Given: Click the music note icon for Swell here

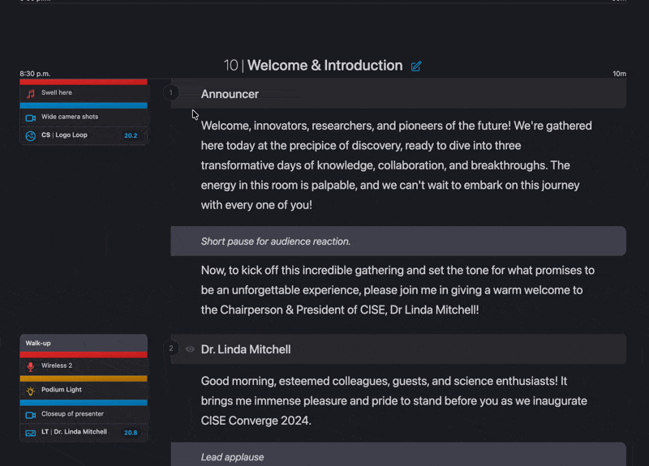Looking at the screenshot, I should click(31, 93).
